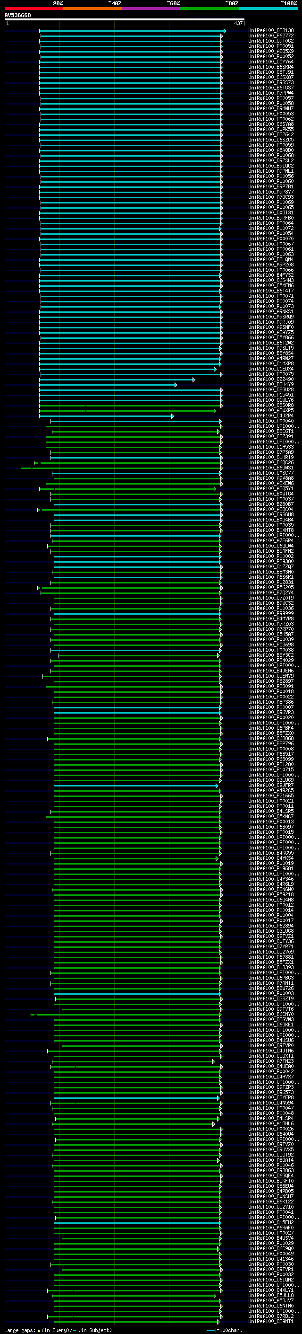Open hit UniRef100_P00053

tap(271, 114)
